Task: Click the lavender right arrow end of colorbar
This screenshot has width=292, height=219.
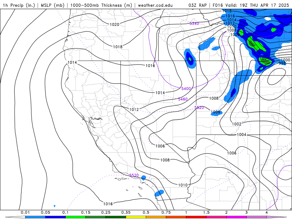Action: click(277, 217)
